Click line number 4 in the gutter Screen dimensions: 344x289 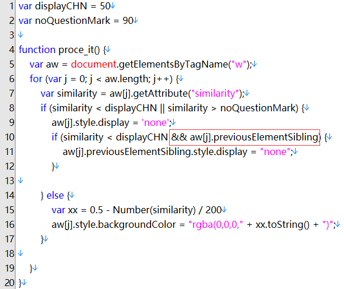coord(12,50)
